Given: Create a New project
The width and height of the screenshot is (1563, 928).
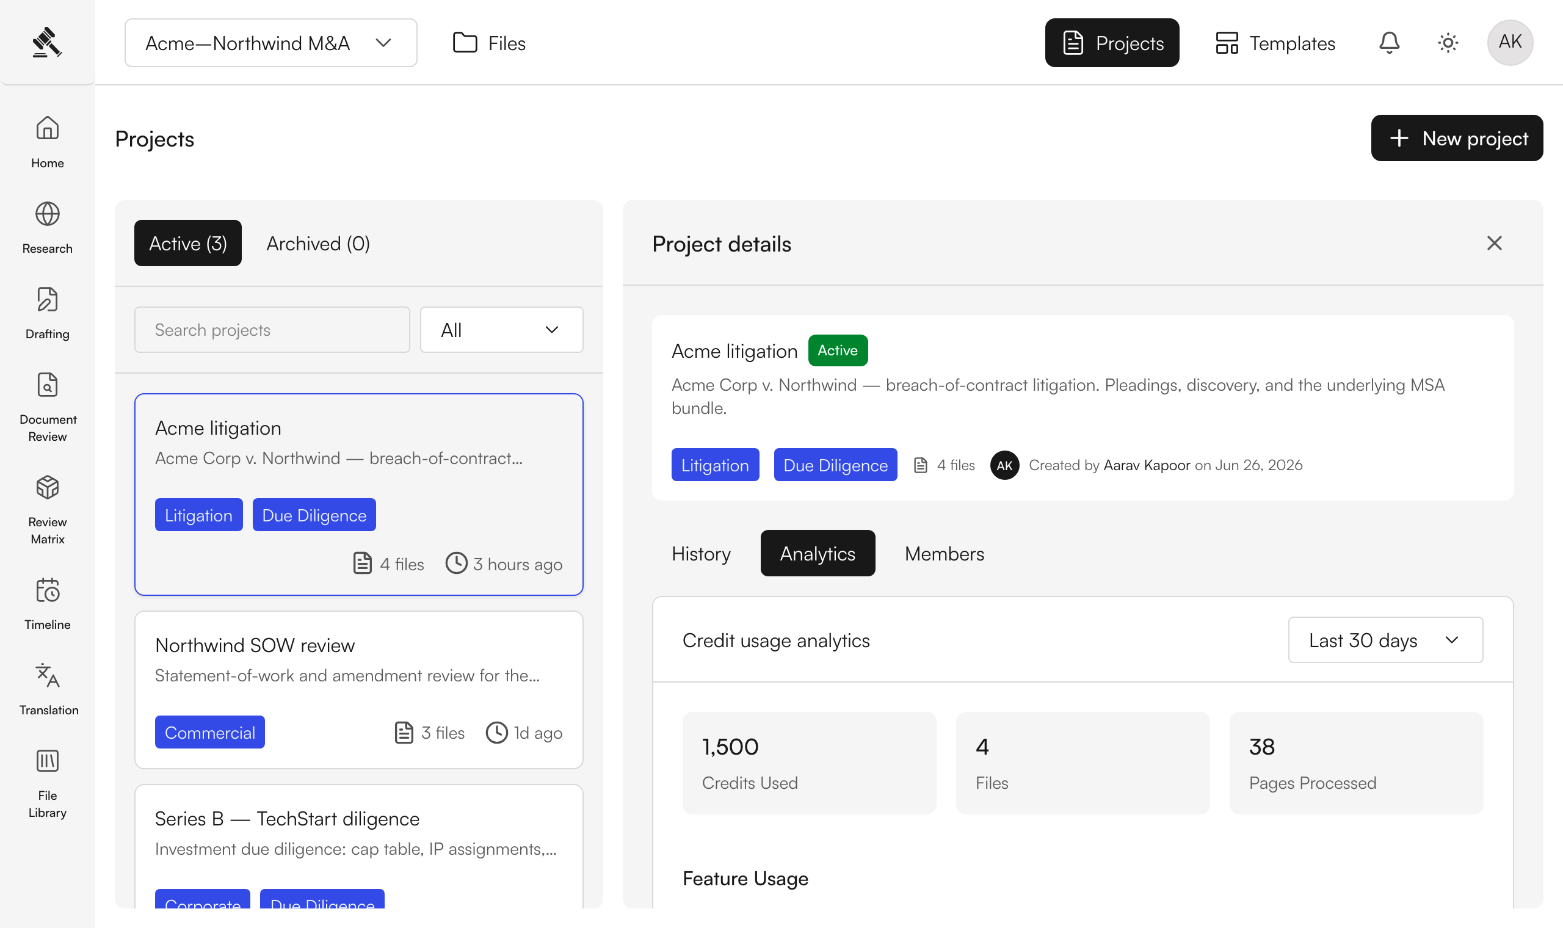Looking at the screenshot, I should [x=1457, y=138].
